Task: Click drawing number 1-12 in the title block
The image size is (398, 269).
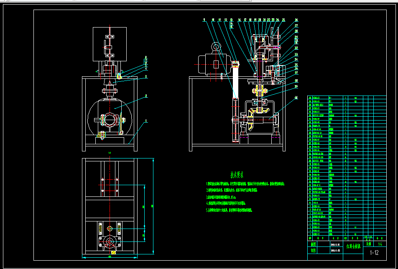Action: coord(374,253)
